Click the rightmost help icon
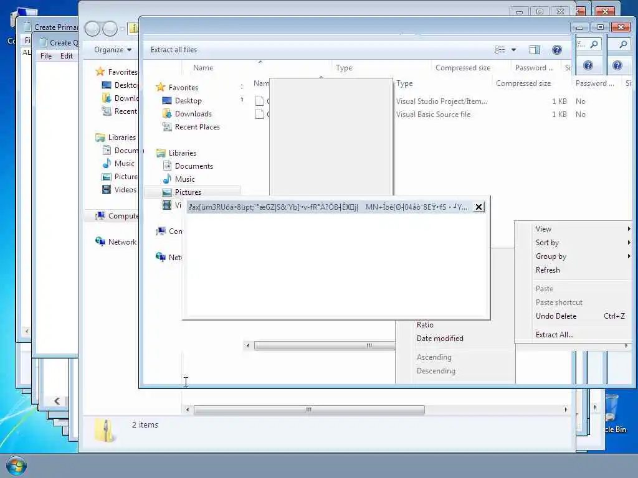 (617, 65)
